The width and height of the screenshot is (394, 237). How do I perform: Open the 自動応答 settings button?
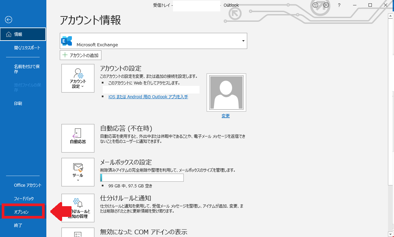point(78,138)
